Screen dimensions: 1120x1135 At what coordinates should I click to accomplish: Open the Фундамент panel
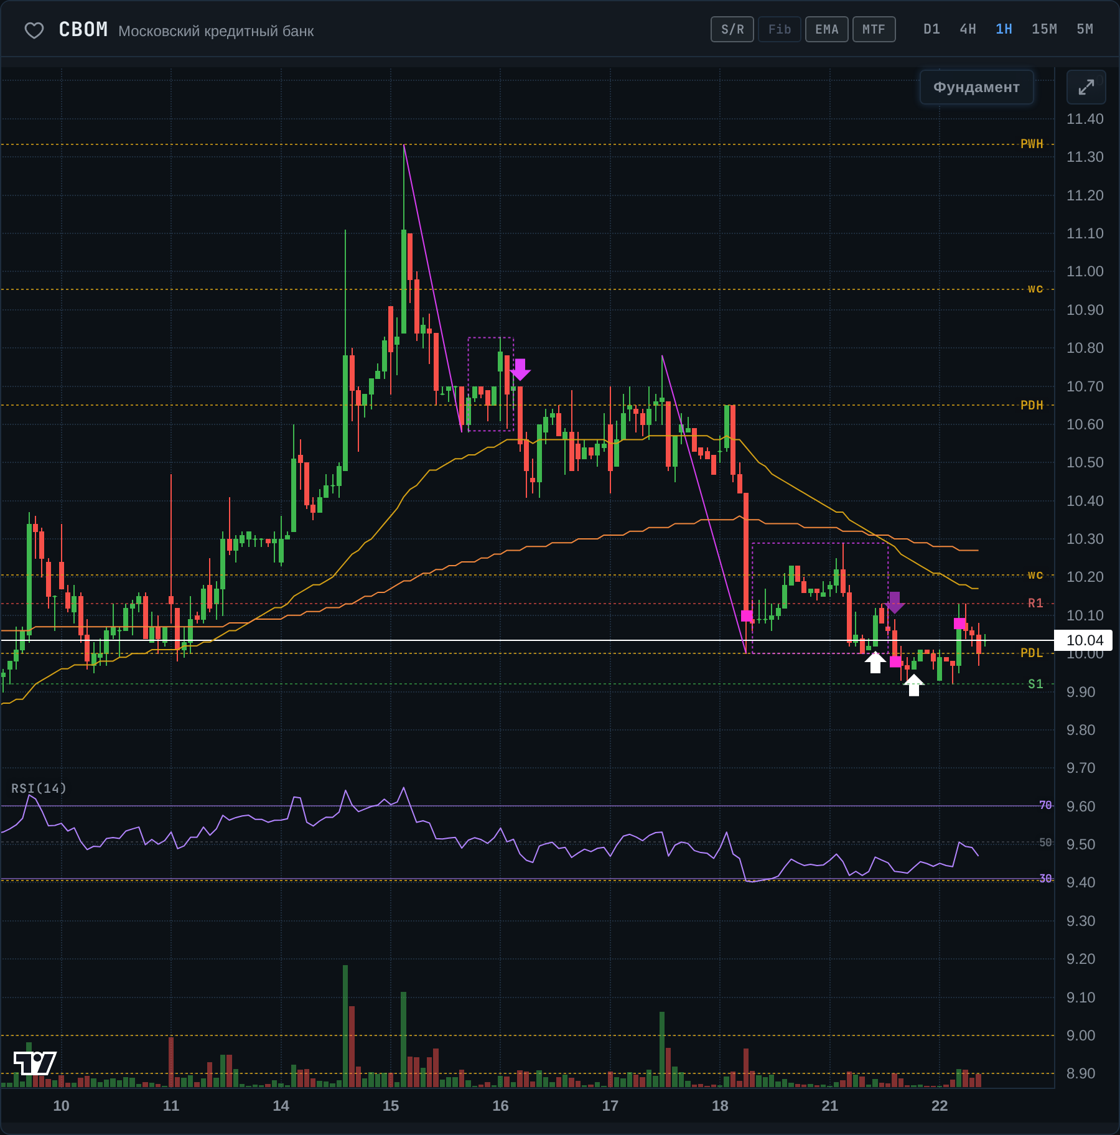[976, 87]
